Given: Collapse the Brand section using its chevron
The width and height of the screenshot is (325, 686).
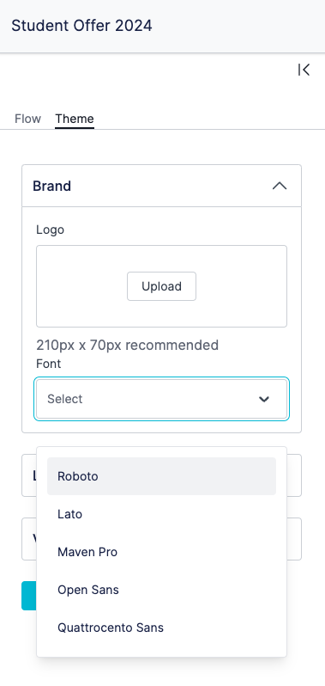Looking at the screenshot, I should tap(280, 186).
